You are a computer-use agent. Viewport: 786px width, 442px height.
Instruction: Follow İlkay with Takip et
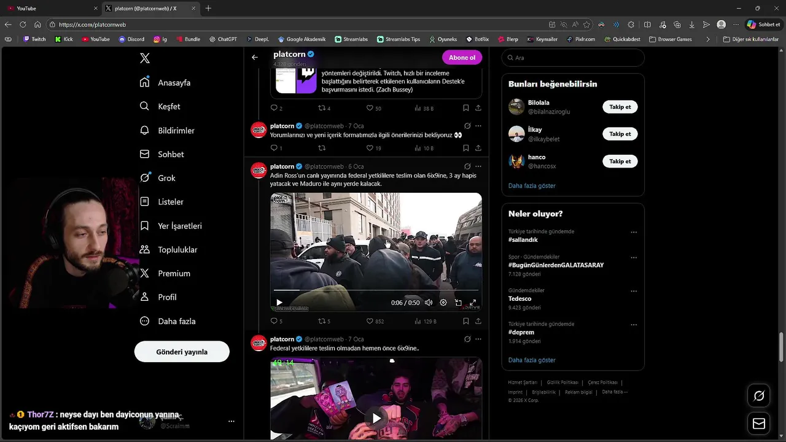pyautogui.click(x=620, y=134)
